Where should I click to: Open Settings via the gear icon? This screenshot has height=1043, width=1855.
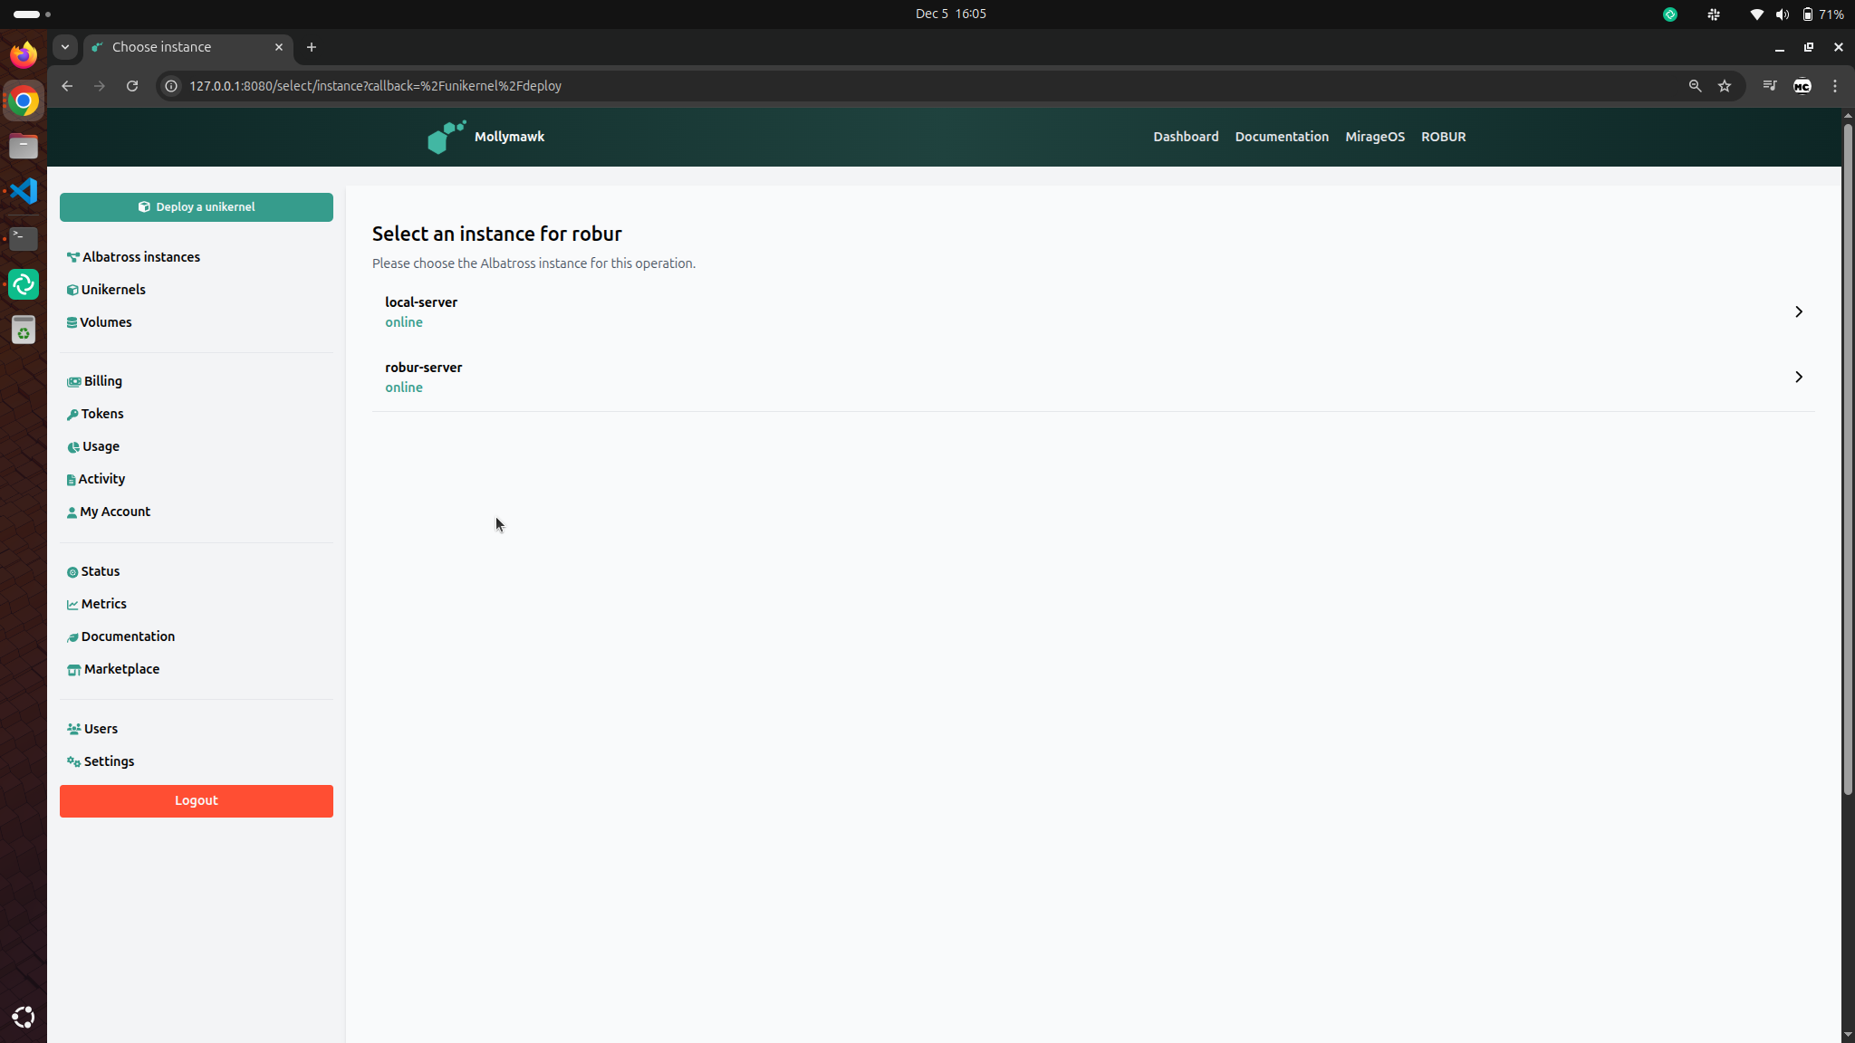[x=73, y=761]
